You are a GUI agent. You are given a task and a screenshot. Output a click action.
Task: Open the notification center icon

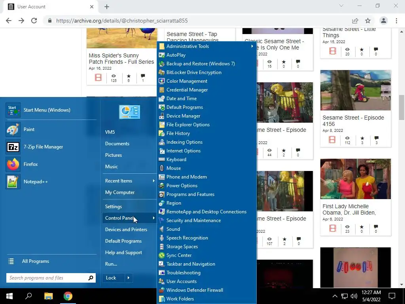coord(392,296)
